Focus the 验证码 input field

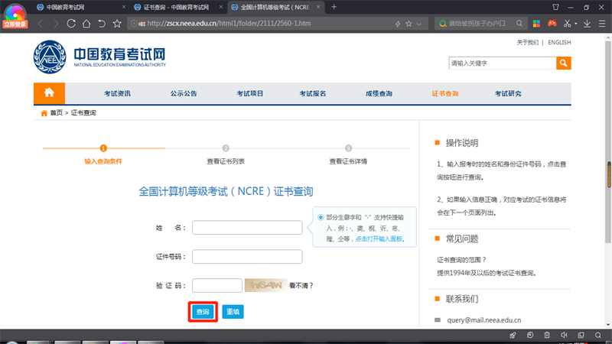[x=217, y=285]
